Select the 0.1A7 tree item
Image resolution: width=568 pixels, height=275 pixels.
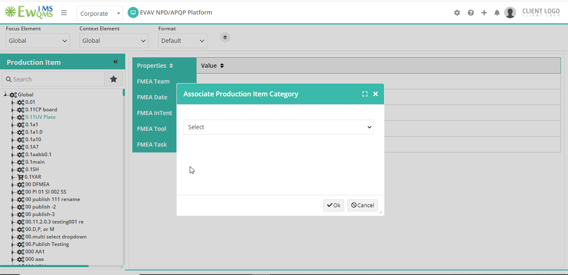[32, 147]
